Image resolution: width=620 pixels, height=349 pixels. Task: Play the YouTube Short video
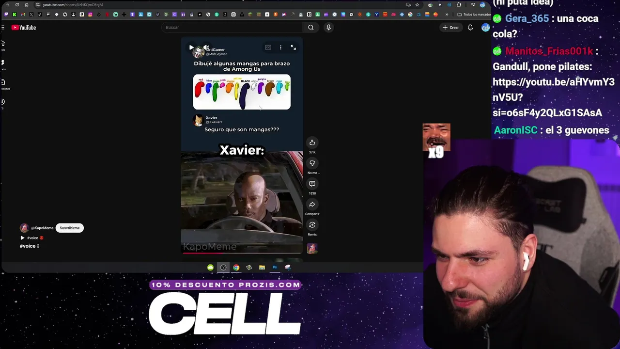click(x=191, y=48)
